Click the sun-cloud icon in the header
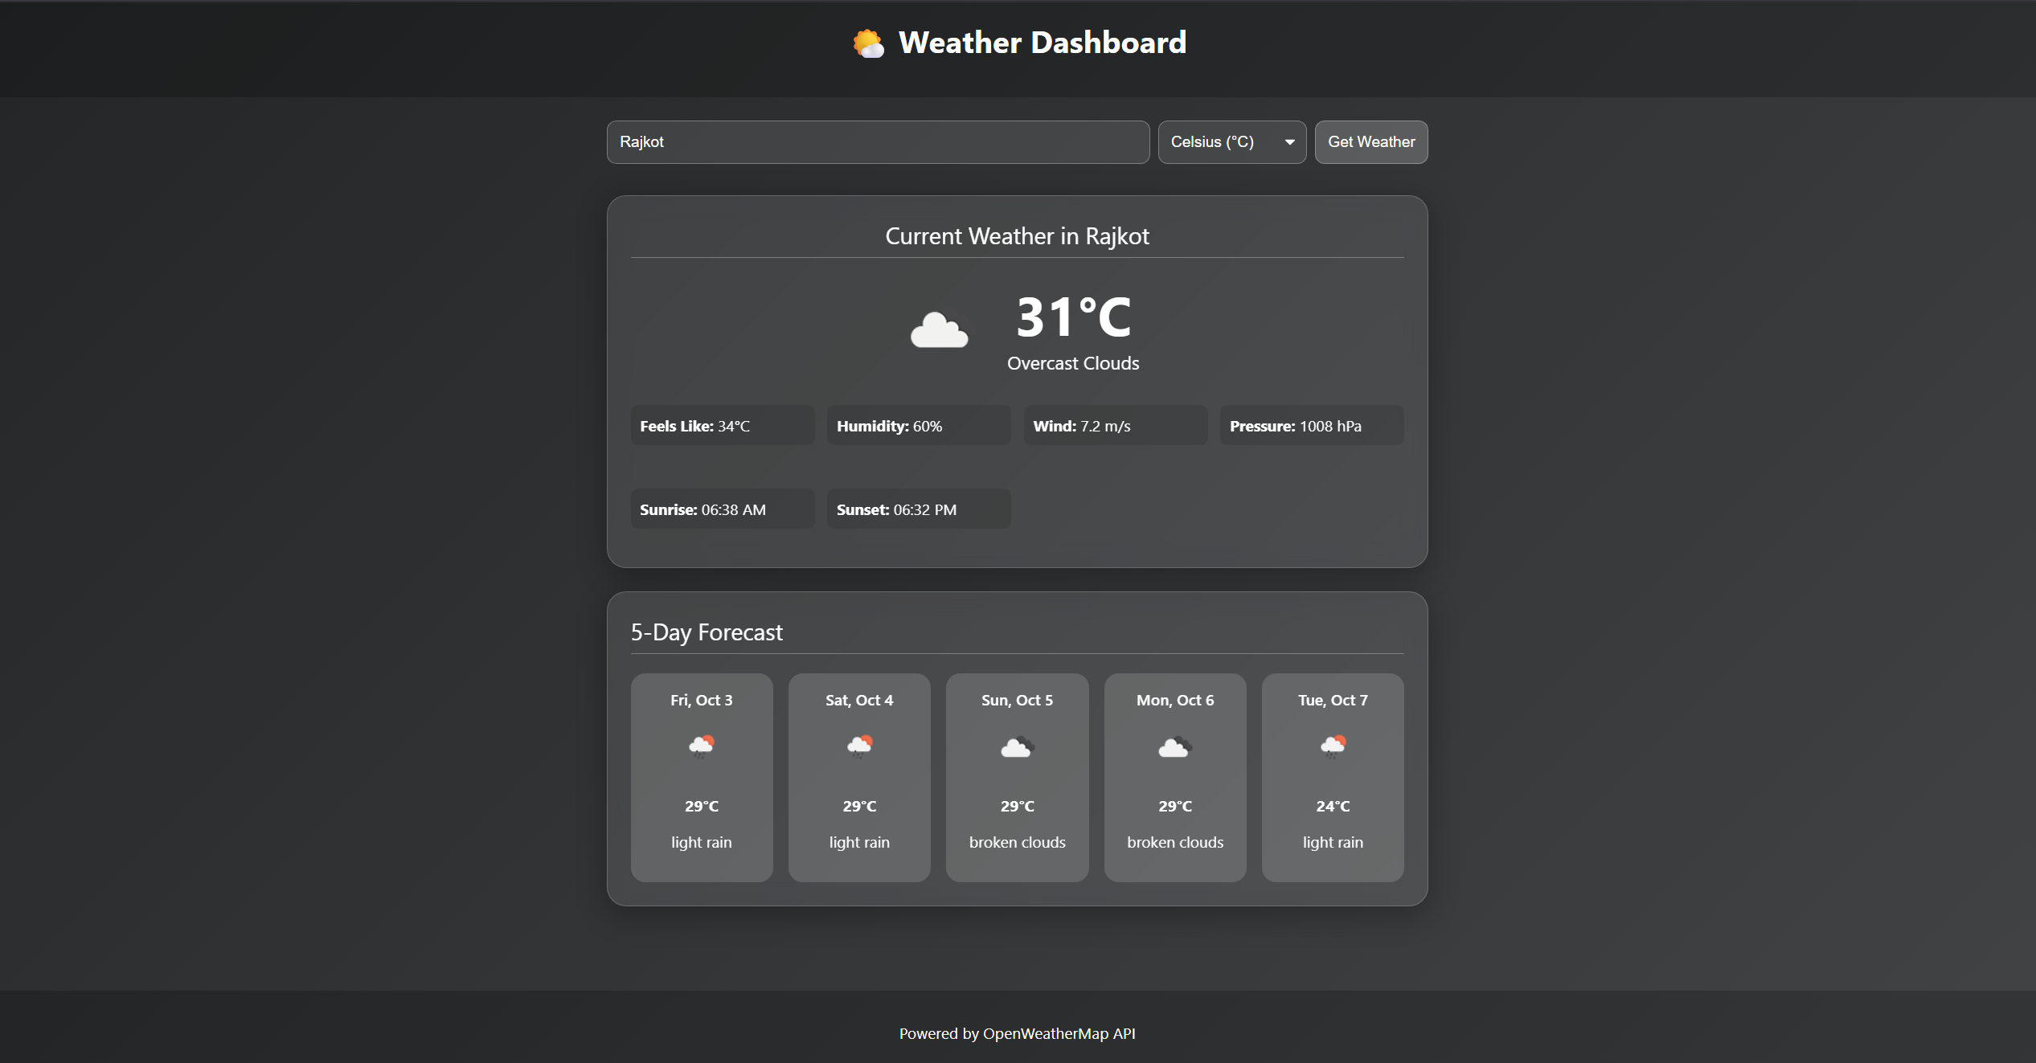2036x1063 pixels. coord(871,43)
